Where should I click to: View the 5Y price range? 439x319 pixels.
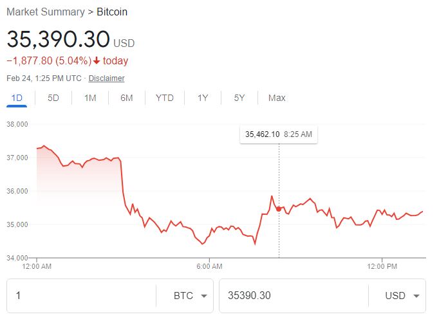point(239,98)
